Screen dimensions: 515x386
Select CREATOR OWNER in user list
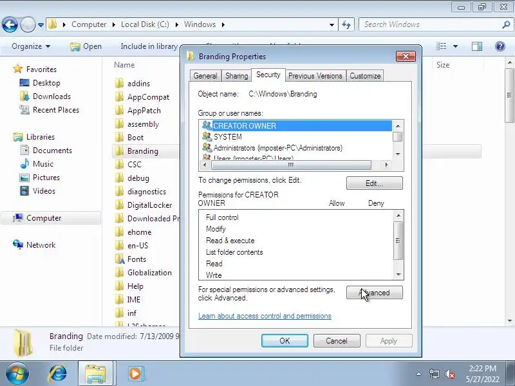(x=296, y=125)
